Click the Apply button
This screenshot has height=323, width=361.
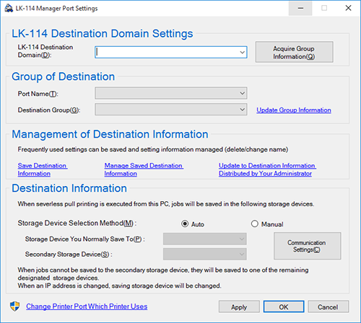[239, 307]
